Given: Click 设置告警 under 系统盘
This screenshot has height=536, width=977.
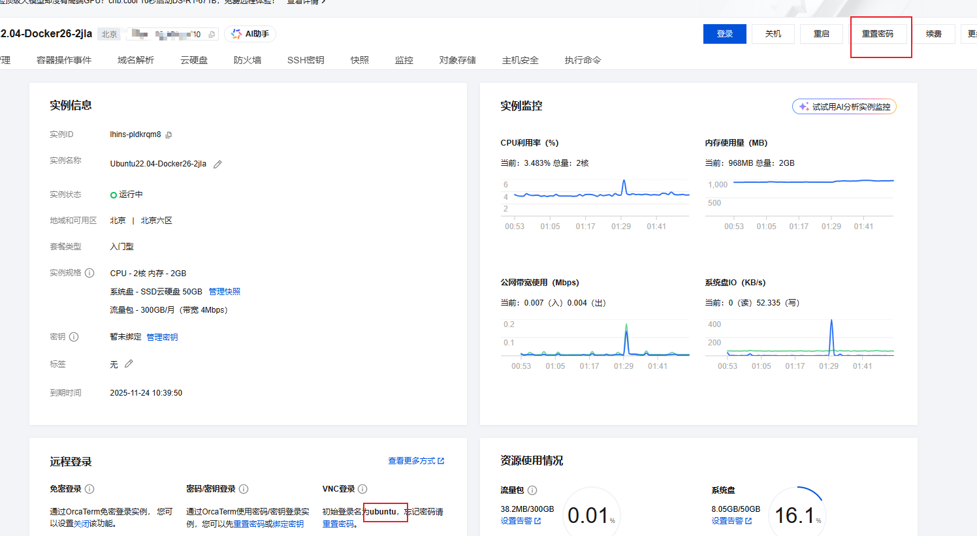Looking at the screenshot, I should 731,521.
